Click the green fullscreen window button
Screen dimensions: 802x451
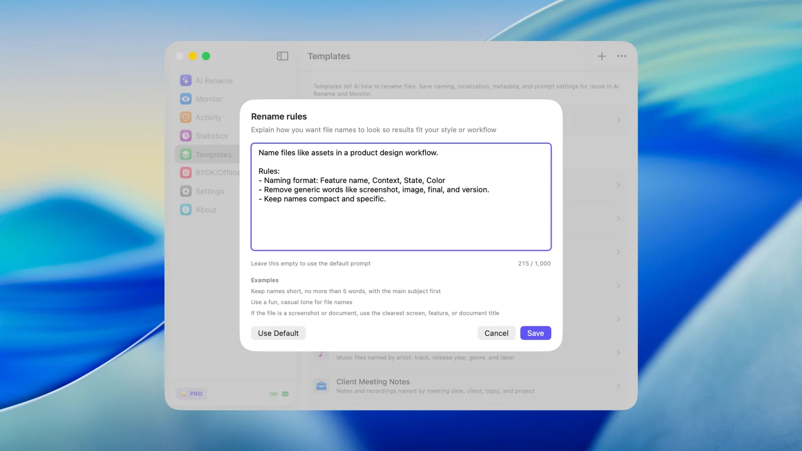tap(206, 56)
